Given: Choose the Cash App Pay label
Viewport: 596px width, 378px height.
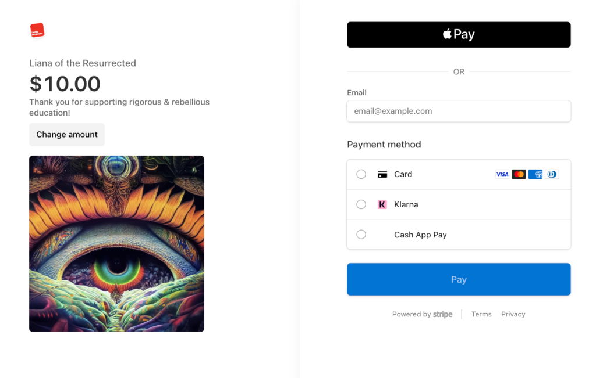Looking at the screenshot, I should [x=420, y=235].
